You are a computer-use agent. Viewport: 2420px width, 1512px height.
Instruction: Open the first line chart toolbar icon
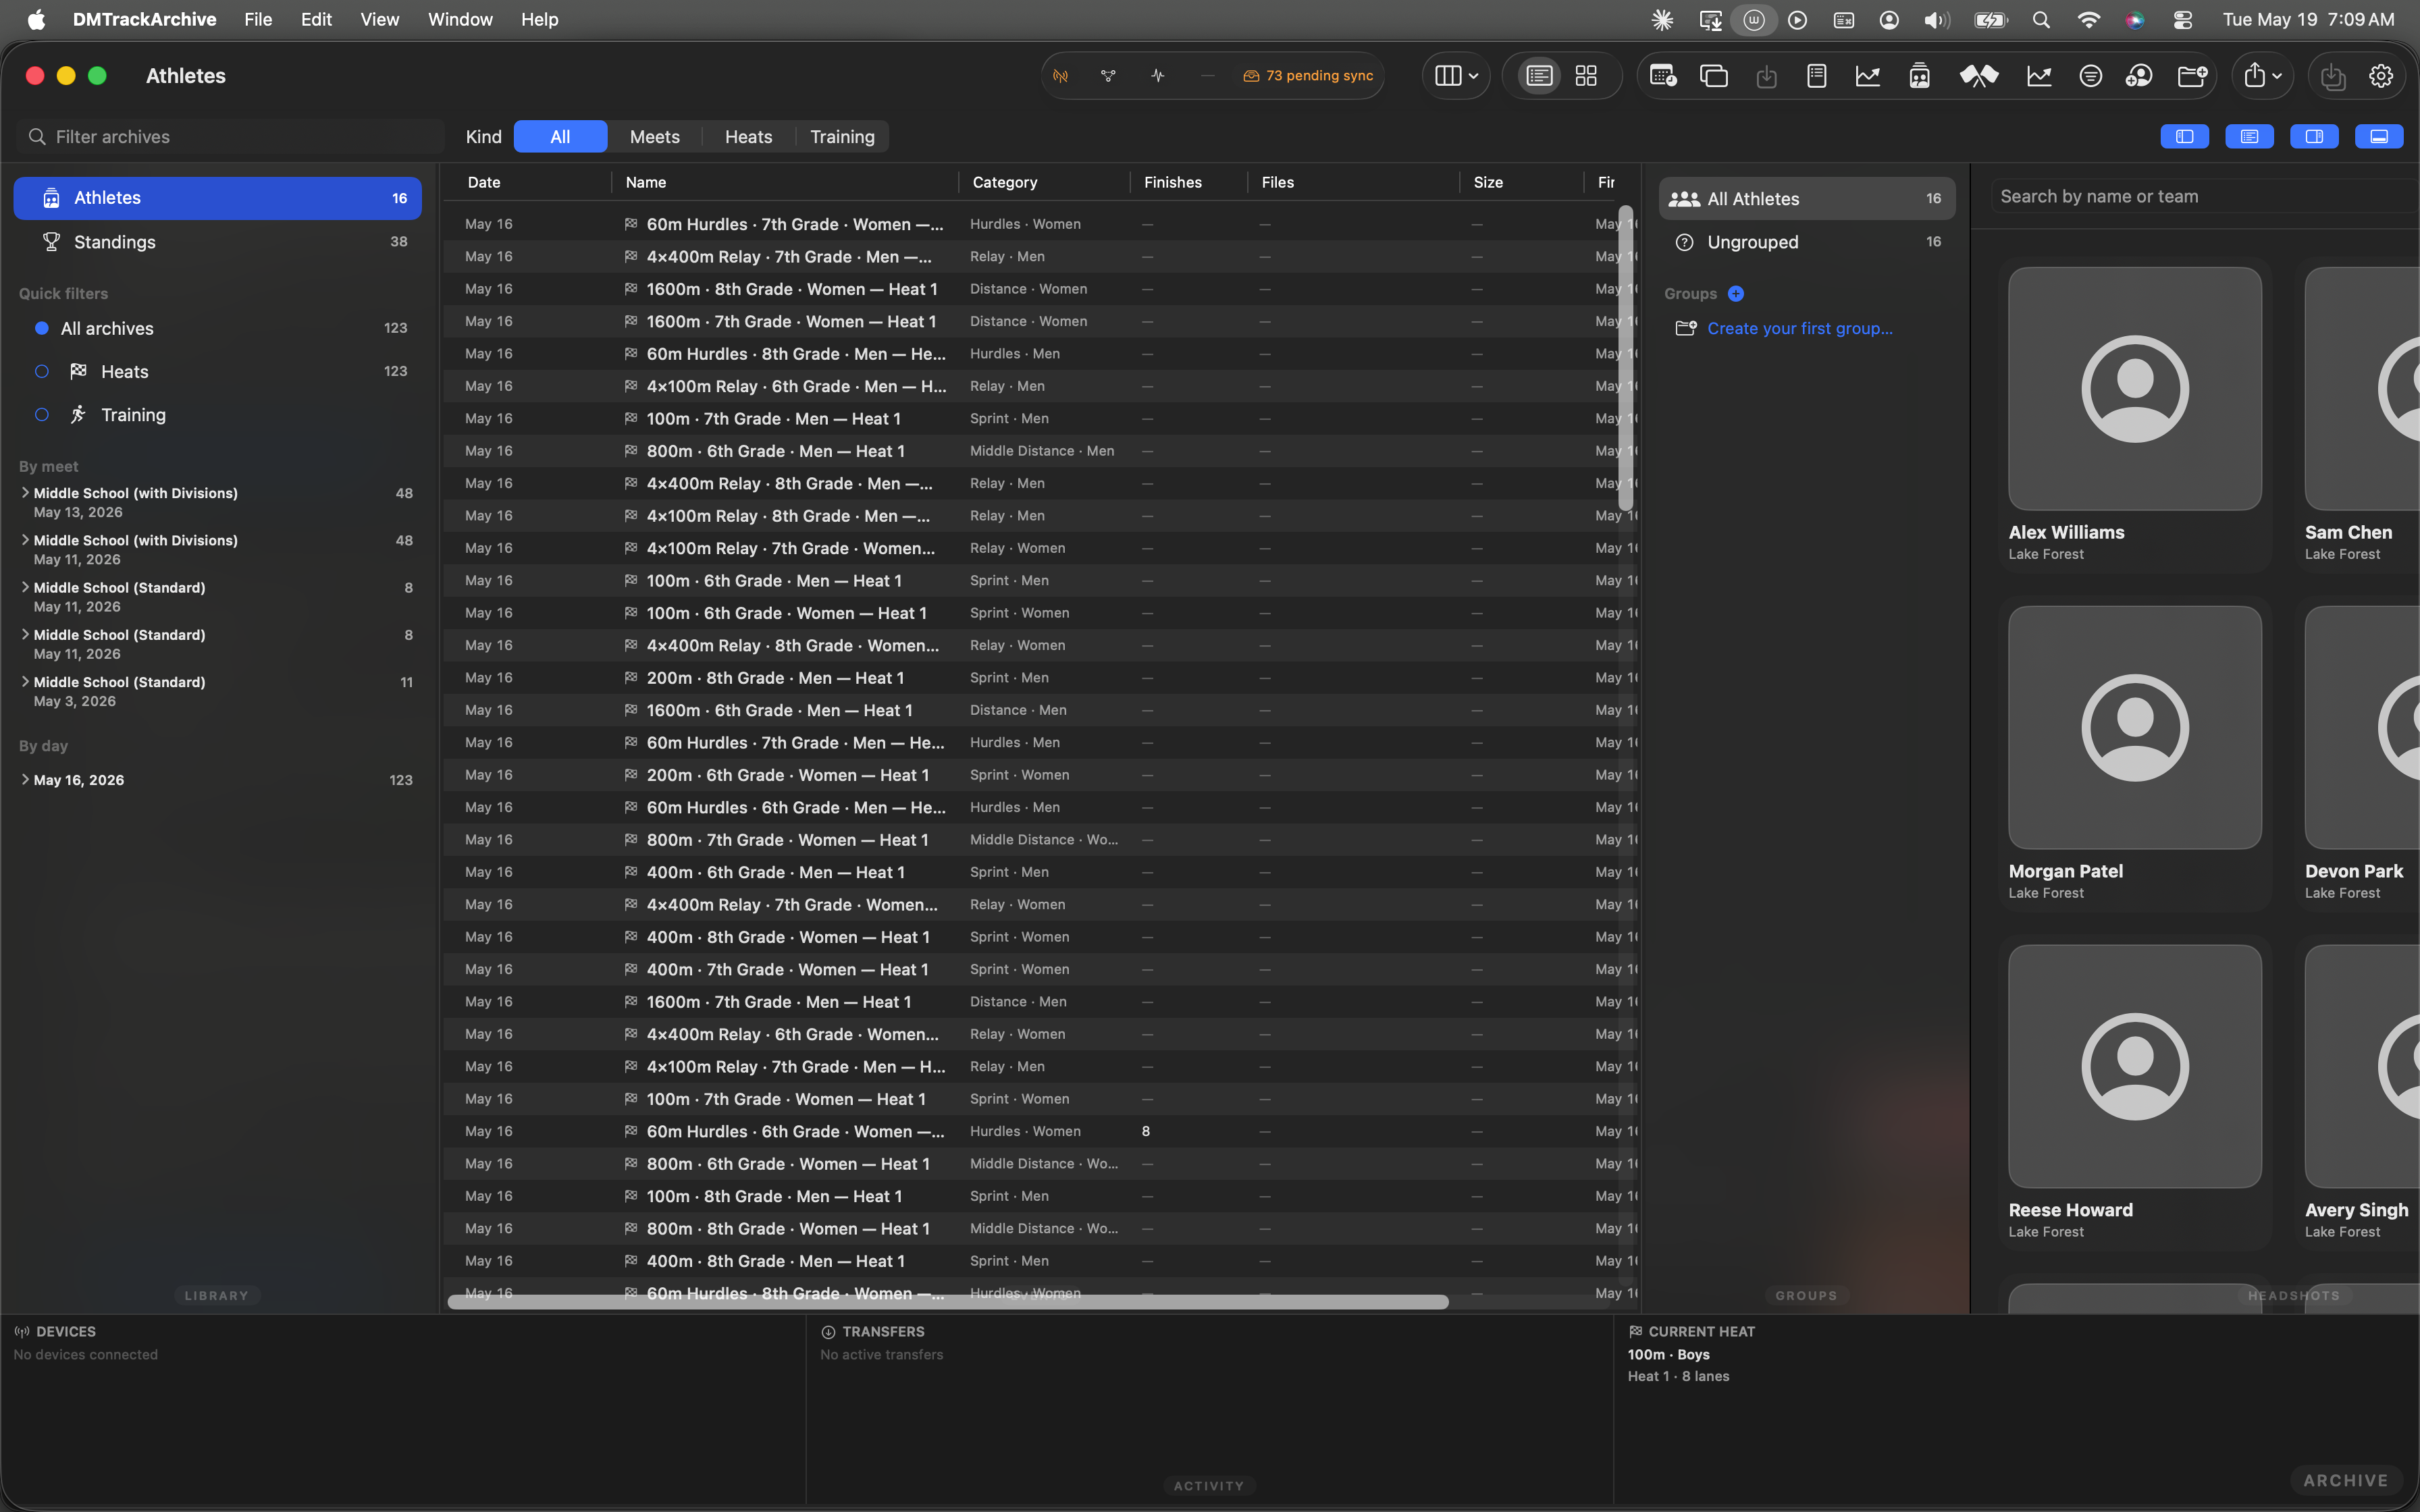(1868, 76)
